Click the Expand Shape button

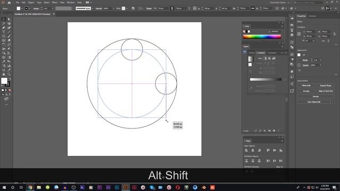tap(325, 85)
